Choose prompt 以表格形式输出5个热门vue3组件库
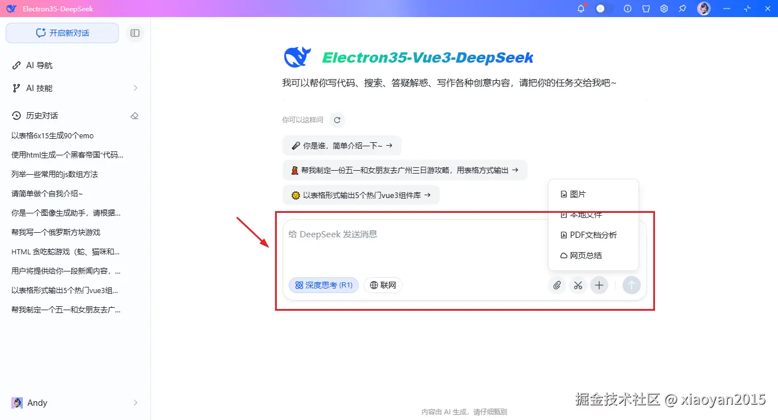The height and width of the screenshot is (420, 778). click(361, 195)
